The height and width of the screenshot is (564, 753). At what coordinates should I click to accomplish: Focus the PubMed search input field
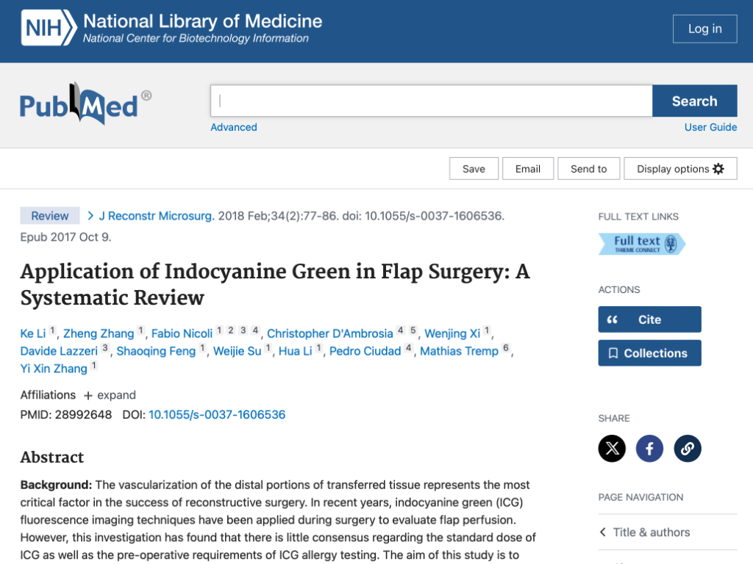point(431,101)
